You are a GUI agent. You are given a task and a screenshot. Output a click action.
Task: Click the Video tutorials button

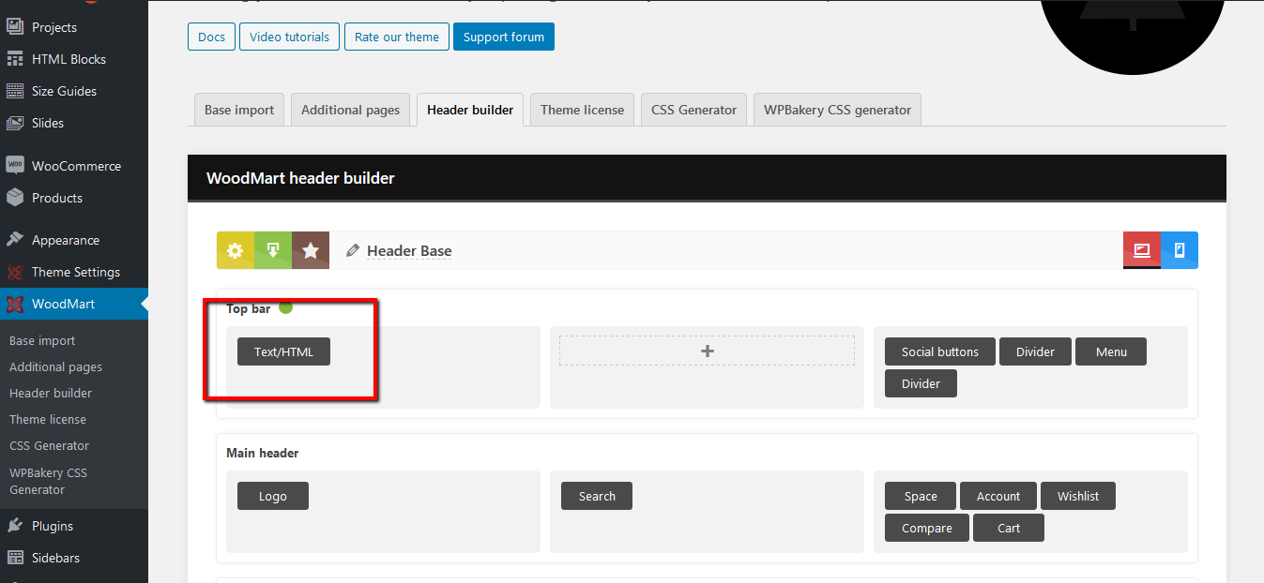(289, 37)
